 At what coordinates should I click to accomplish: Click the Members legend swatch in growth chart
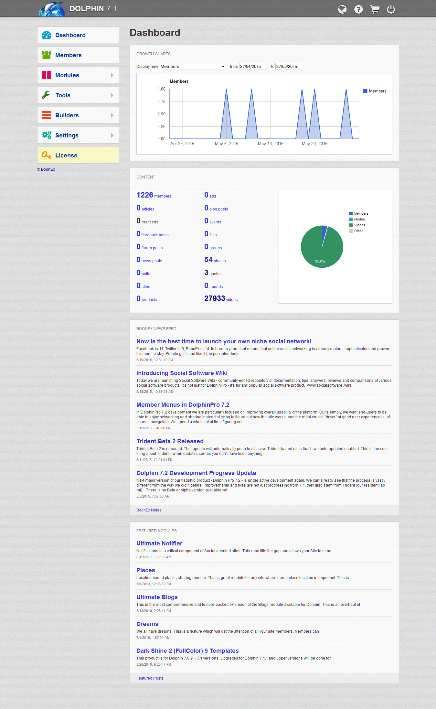365,91
